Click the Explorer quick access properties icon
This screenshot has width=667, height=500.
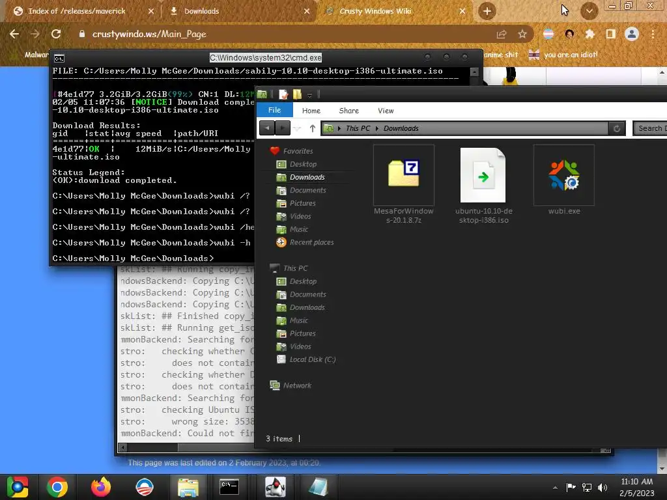283,94
